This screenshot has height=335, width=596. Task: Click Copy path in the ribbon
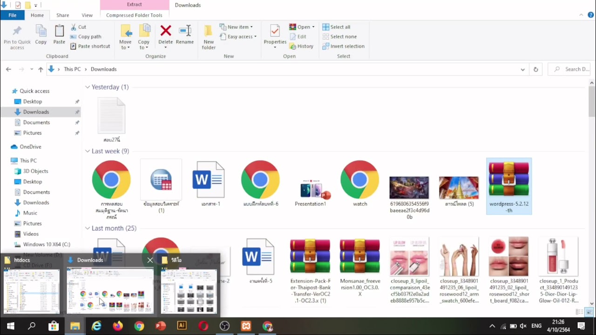(86, 37)
